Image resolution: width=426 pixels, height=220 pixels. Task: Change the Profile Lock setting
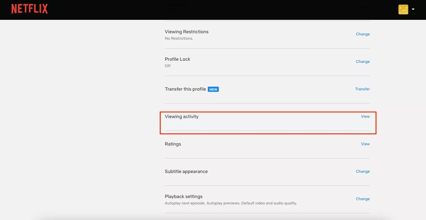click(x=363, y=62)
